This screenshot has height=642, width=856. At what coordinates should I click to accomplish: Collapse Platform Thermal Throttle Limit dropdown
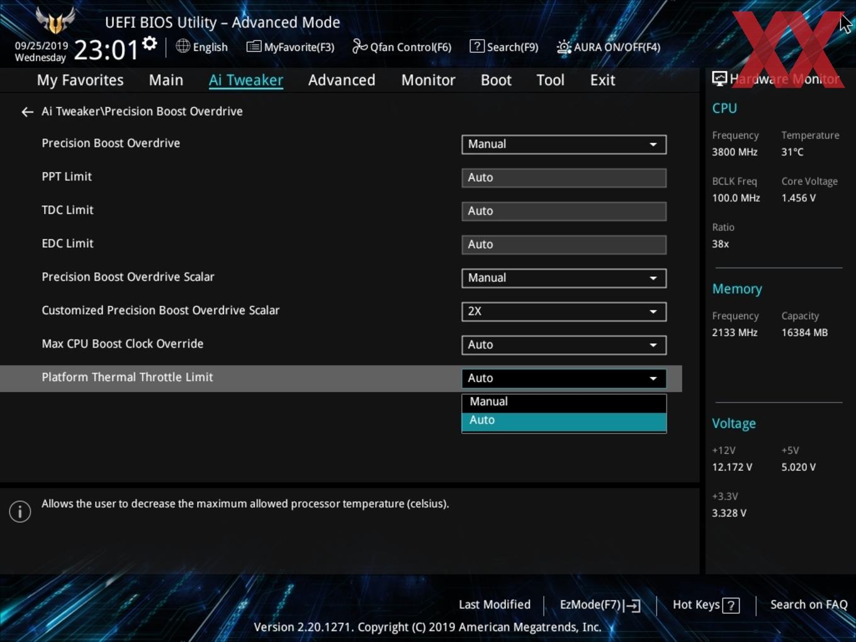(x=564, y=378)
